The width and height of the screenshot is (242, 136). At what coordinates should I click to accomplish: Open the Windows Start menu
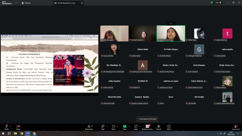pos(3,133)
